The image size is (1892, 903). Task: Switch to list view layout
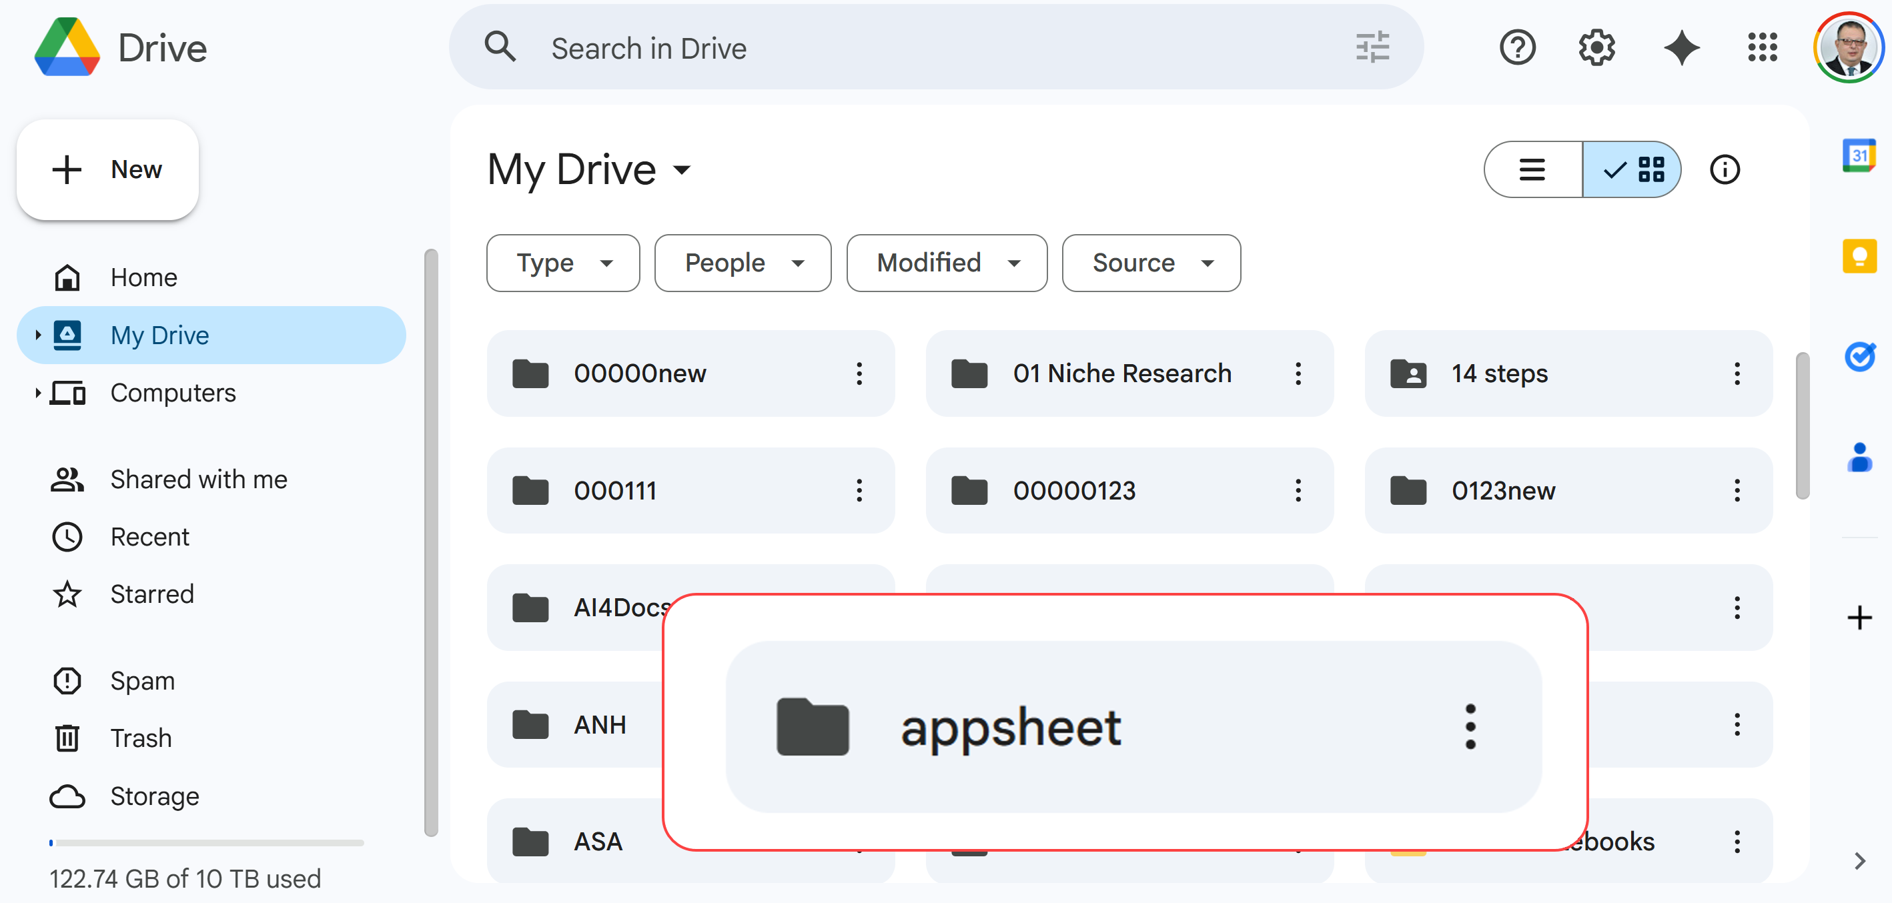tap(1532, 169)
